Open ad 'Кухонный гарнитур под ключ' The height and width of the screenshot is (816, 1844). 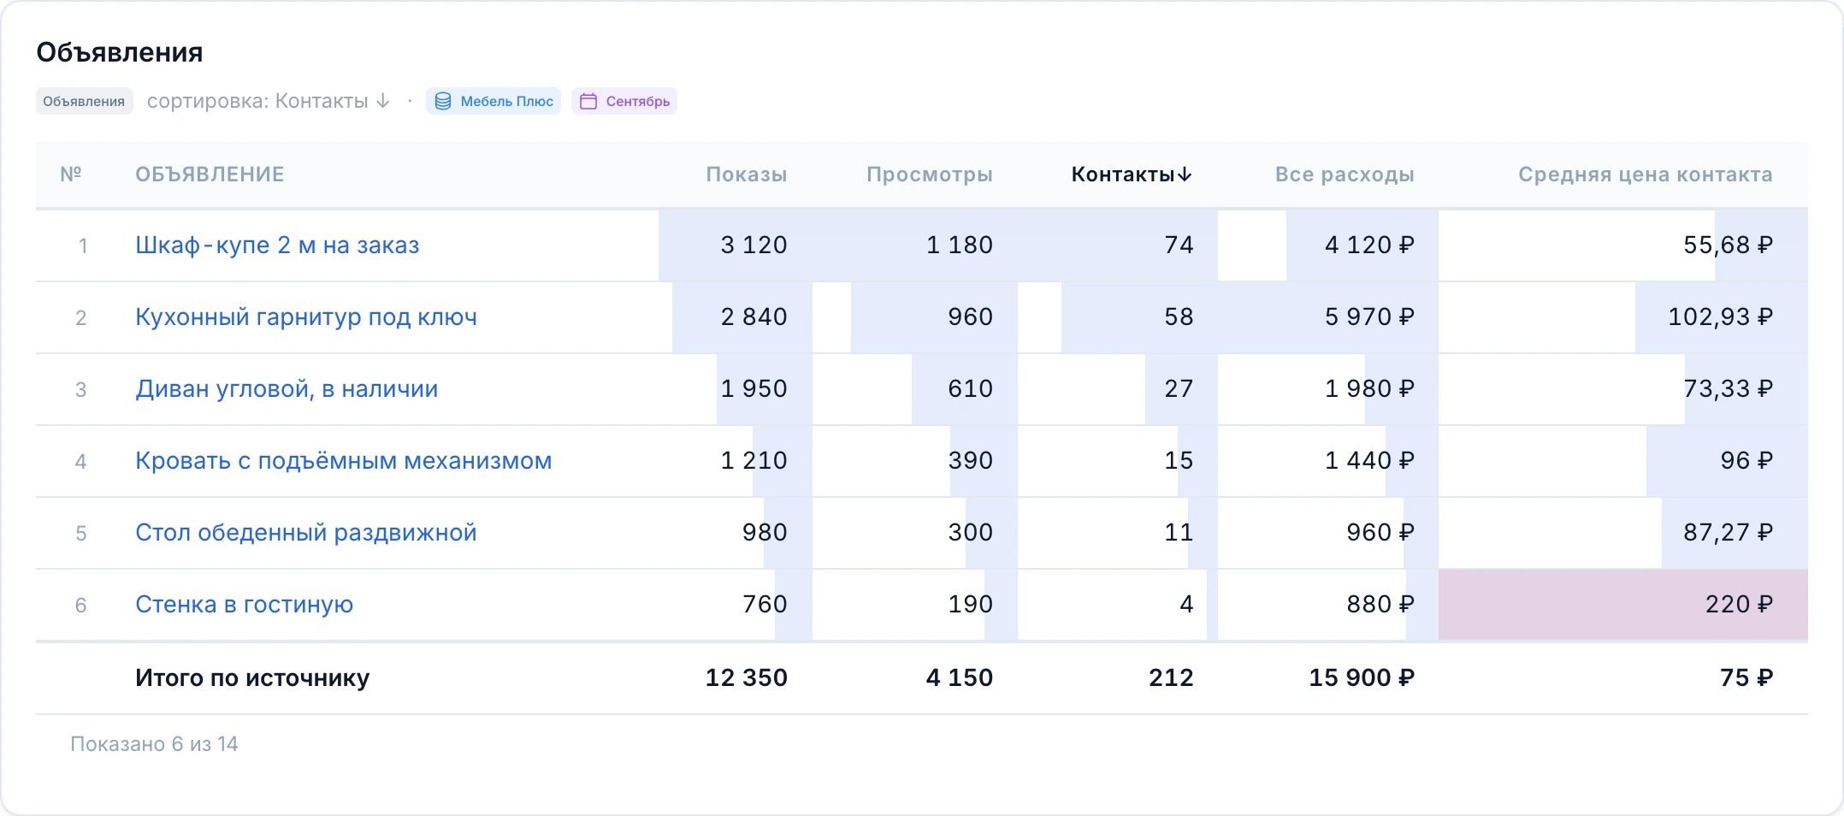[306, 317]
